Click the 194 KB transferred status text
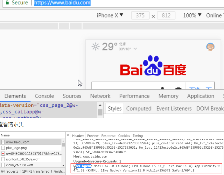Viewport: 224px width, 175px height. (x=36, y=171)
